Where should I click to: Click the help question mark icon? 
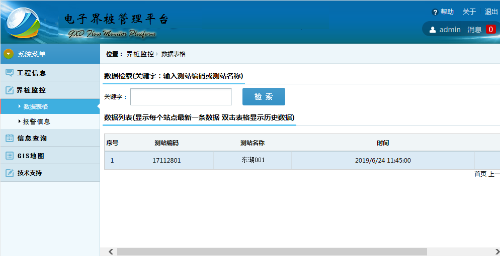435,12
